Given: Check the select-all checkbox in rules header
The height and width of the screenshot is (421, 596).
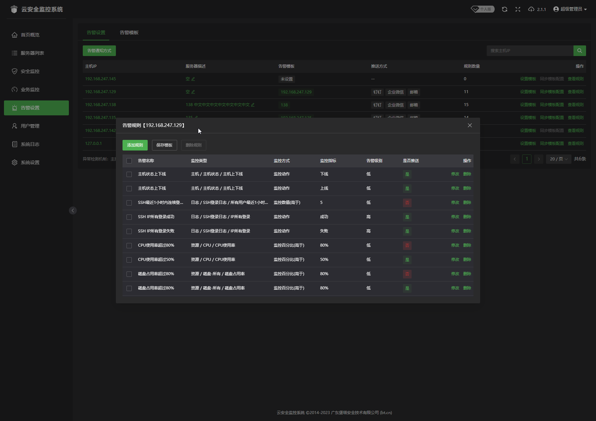Looking at the screenshot, I should click(x=129, y=161).
